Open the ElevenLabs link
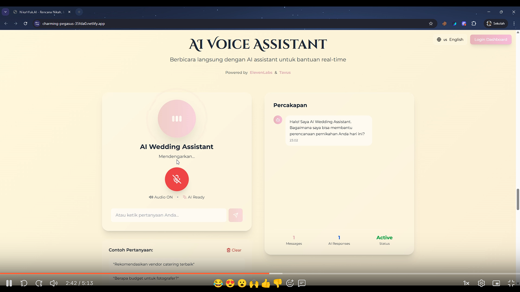Image resolution: width=520 pixels, height=292 pixels. tap(261, 72)
